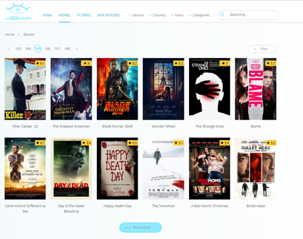Click the 'The Snowman' title text
The width and height of the screenshot is (303, 239).
(163, 206)
